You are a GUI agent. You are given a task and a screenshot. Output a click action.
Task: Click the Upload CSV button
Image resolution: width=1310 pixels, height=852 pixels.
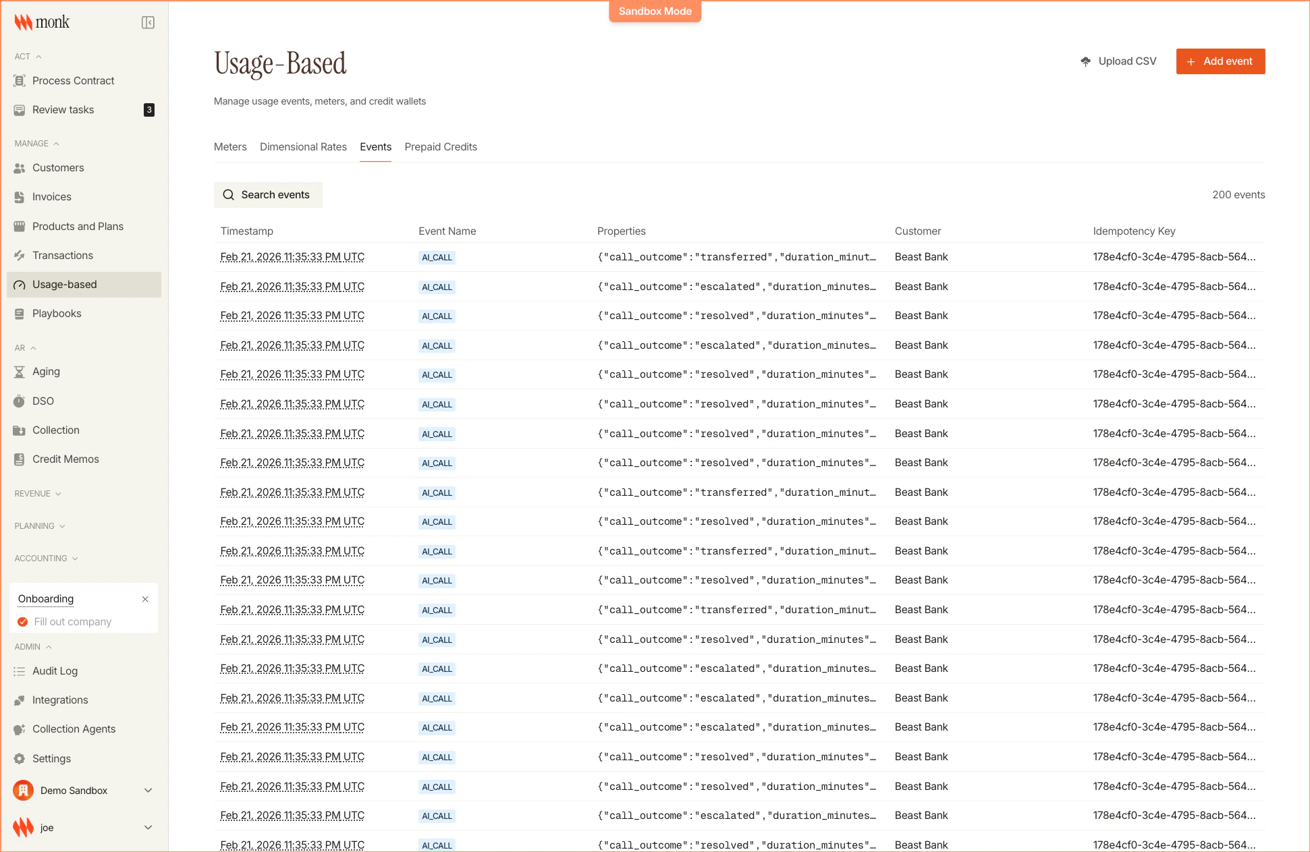pos(1118,61)
